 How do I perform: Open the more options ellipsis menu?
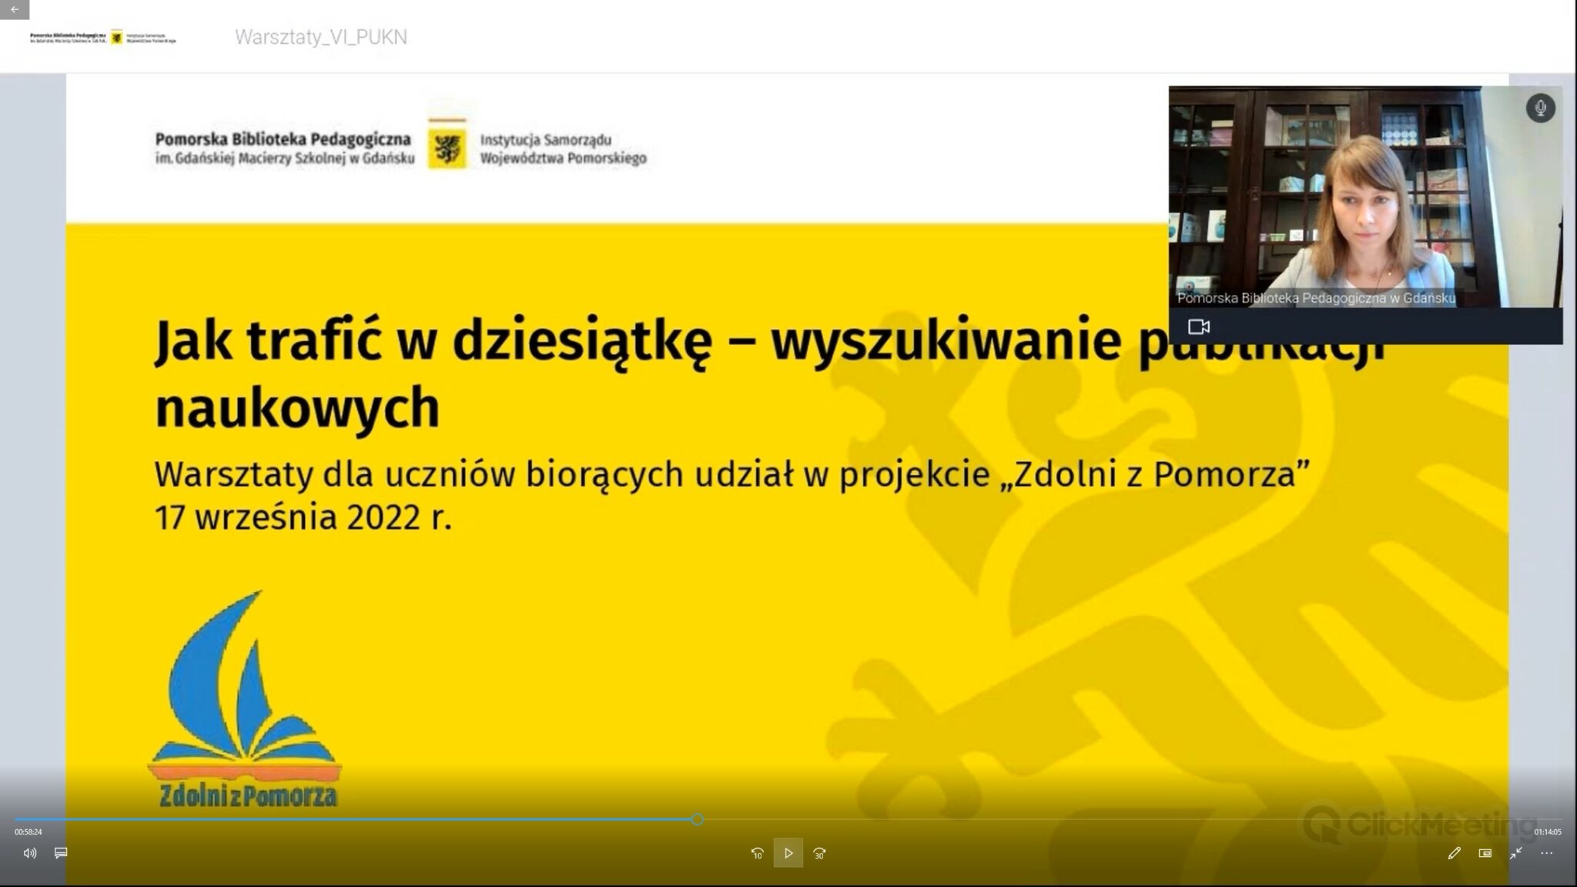point(1547,853)
